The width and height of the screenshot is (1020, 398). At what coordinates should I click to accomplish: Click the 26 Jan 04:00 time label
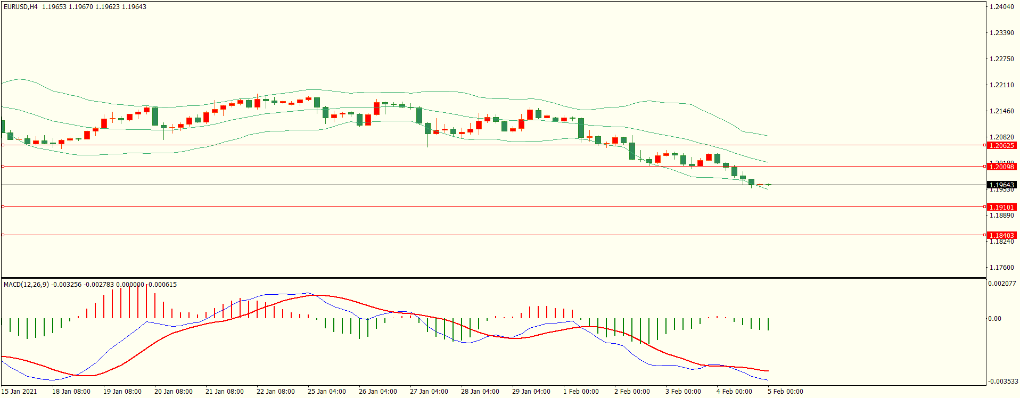[378, 392]
